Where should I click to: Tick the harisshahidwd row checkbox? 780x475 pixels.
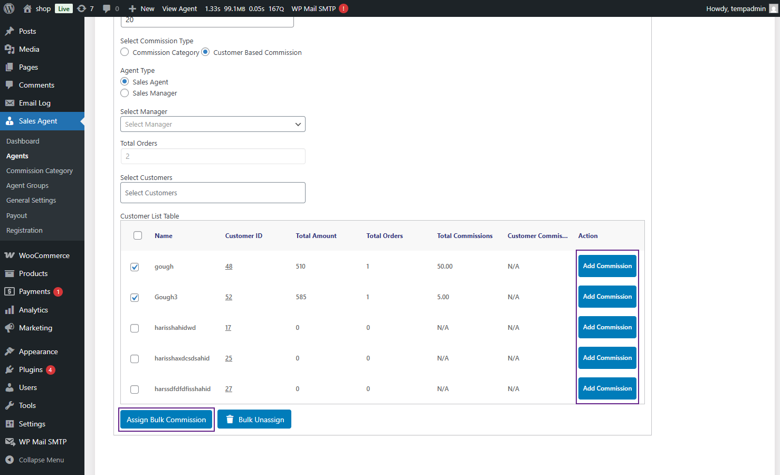pos(135,328)
